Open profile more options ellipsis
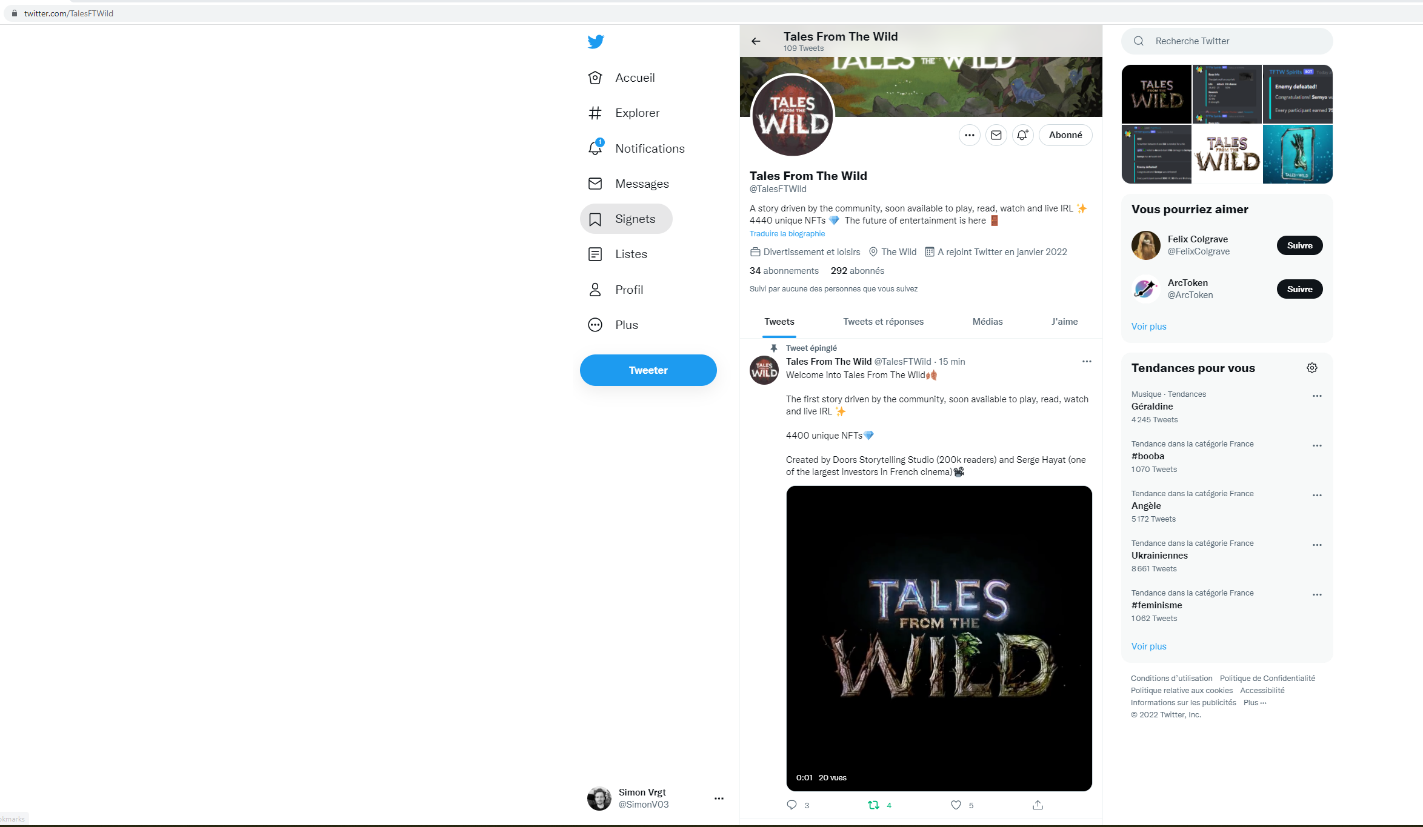Image resolution: width=1423 pixels, height=827 pixels. point(969,135)
